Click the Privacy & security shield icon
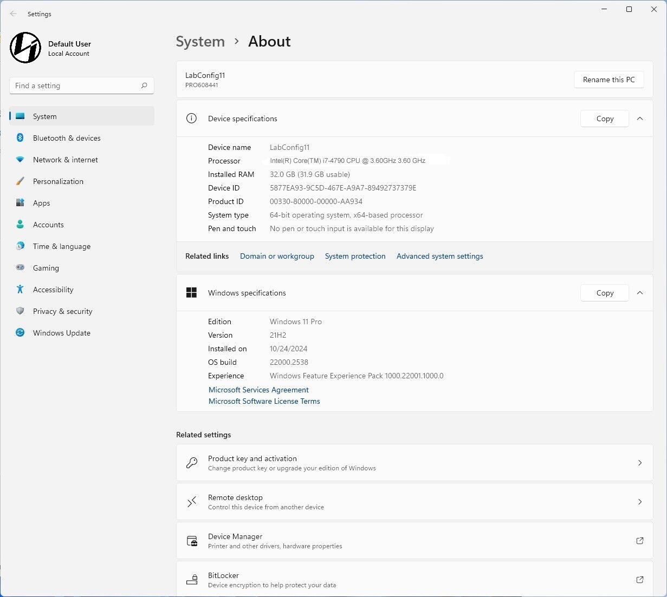Viewport: 667px width, 597px height. [x=20, y=311]
